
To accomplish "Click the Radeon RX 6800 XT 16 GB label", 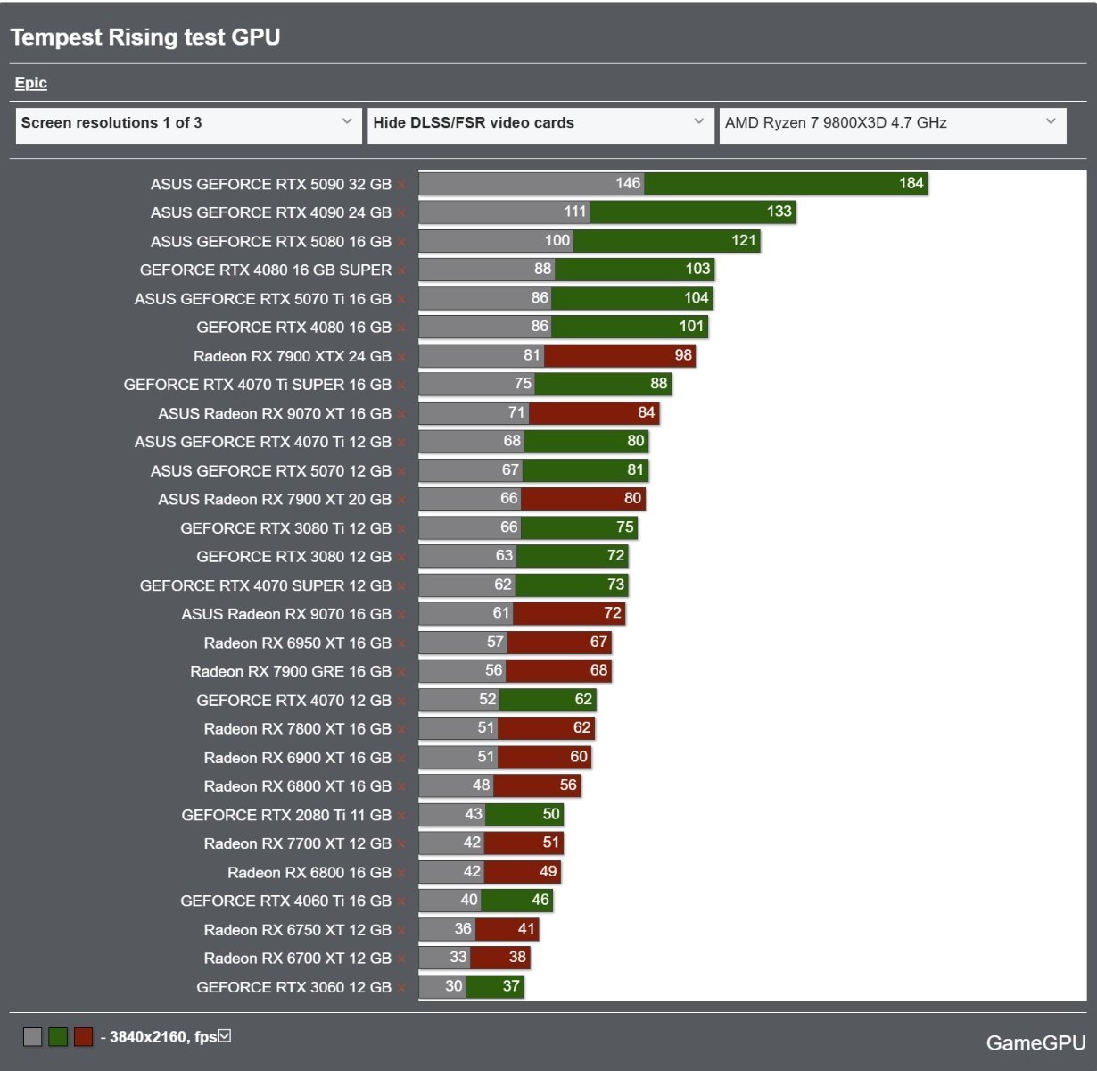I will click(x=298, y=786).
